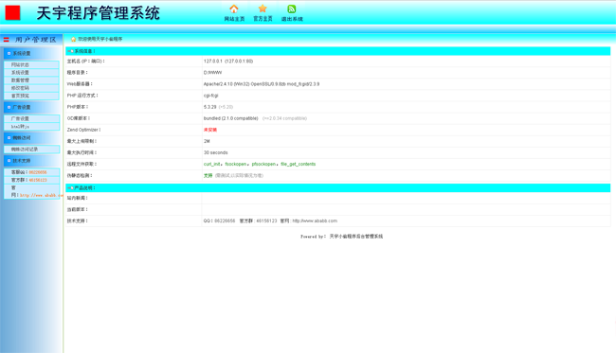Click the 远程文件获取 row label

pyautogui.click(x=82, y=164)
